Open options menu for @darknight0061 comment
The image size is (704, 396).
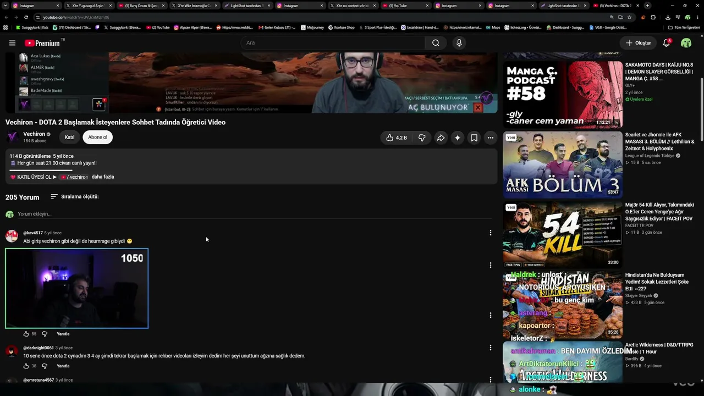click(x=490, y=348)
